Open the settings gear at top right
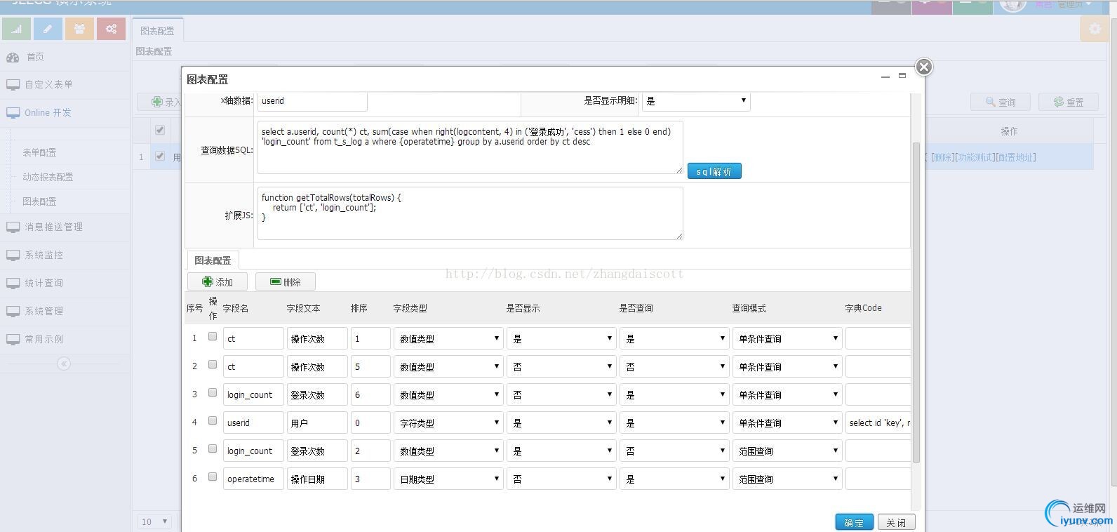The height and width of the screenshot is (532, 1117). tap(1095, 29)
